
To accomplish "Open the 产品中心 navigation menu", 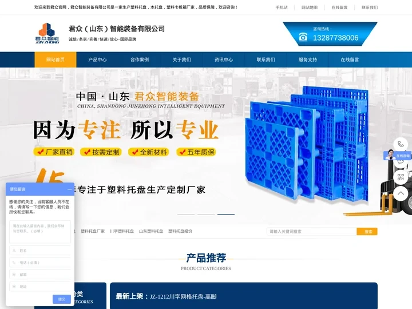I will click(x=97, y=60).
